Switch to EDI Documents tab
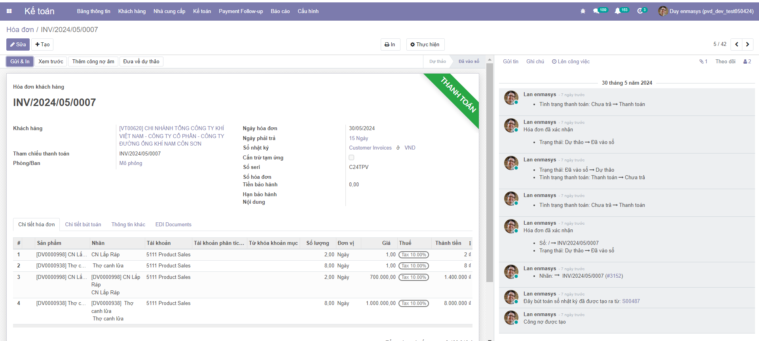Image resolution: width=759 pixels, height=341 pixels. click(x=173, y=224)
